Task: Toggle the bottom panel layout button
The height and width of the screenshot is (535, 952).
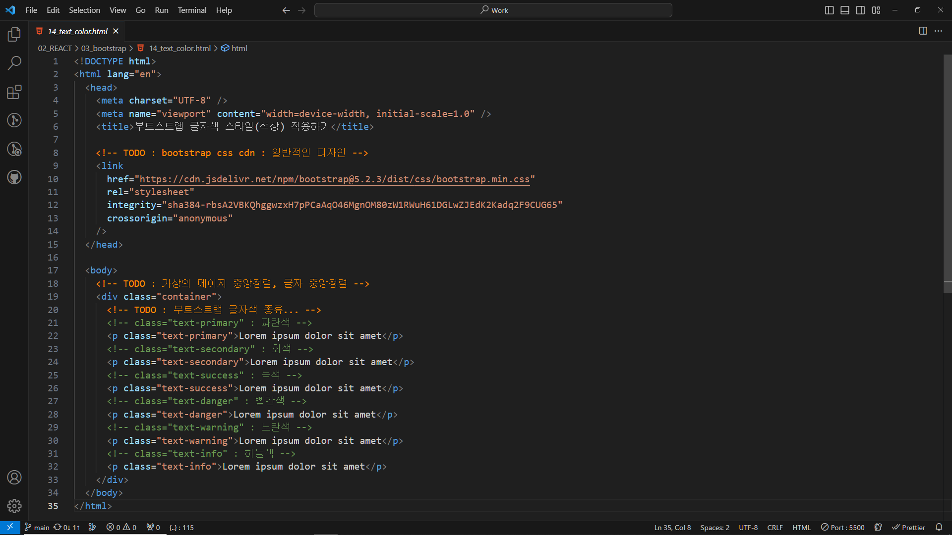Action: 845,10
